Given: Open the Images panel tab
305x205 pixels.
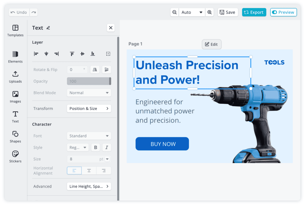Looking at the screenshot, I should (x=15, y=96).
